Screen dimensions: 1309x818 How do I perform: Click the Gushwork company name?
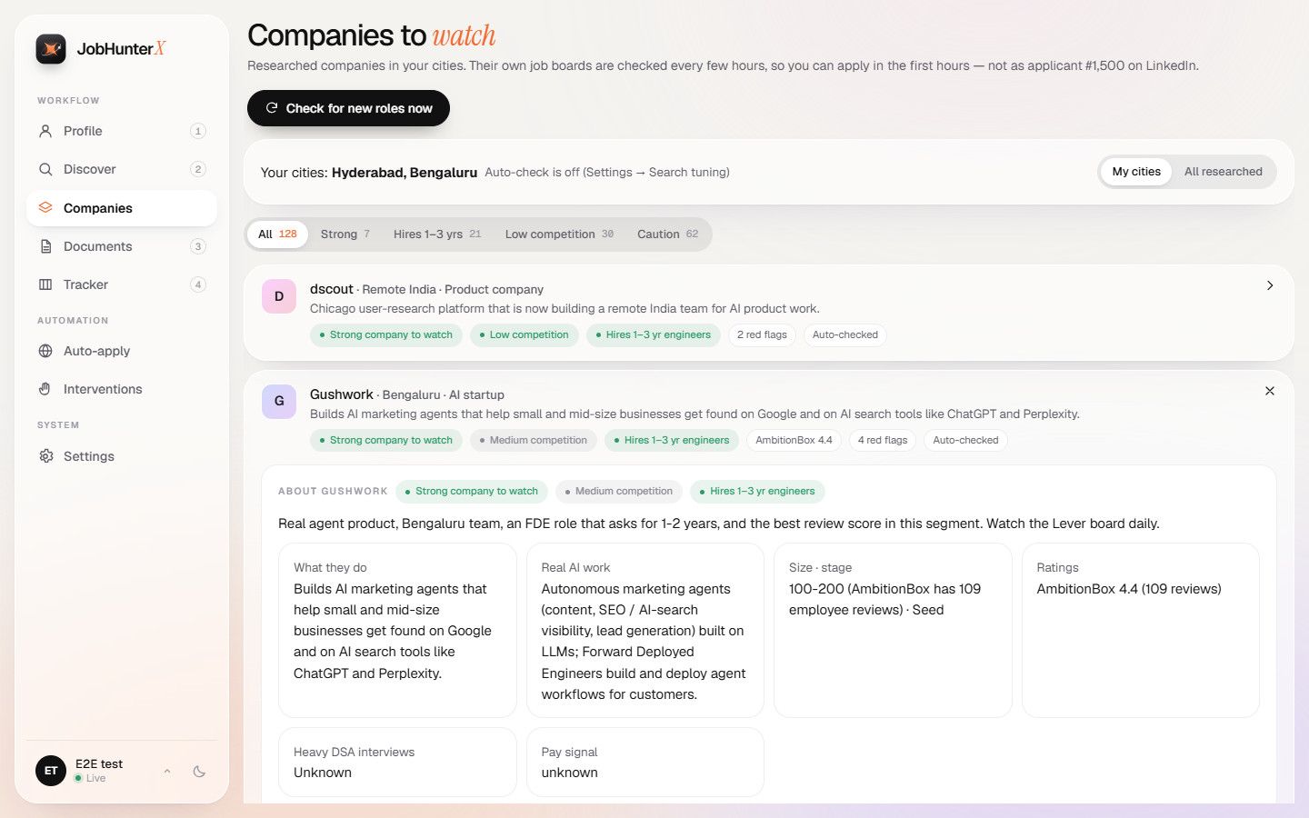coord(342,394)
